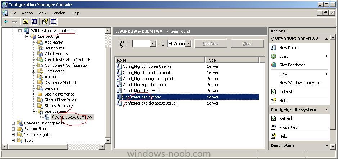The image size is (338, 159).
Task: Click the Forward arrow toolbar icon
Action: 14,21
